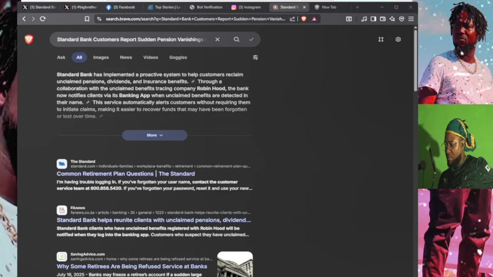Click the SavingAdvice result favicon

tap(62, 256)
